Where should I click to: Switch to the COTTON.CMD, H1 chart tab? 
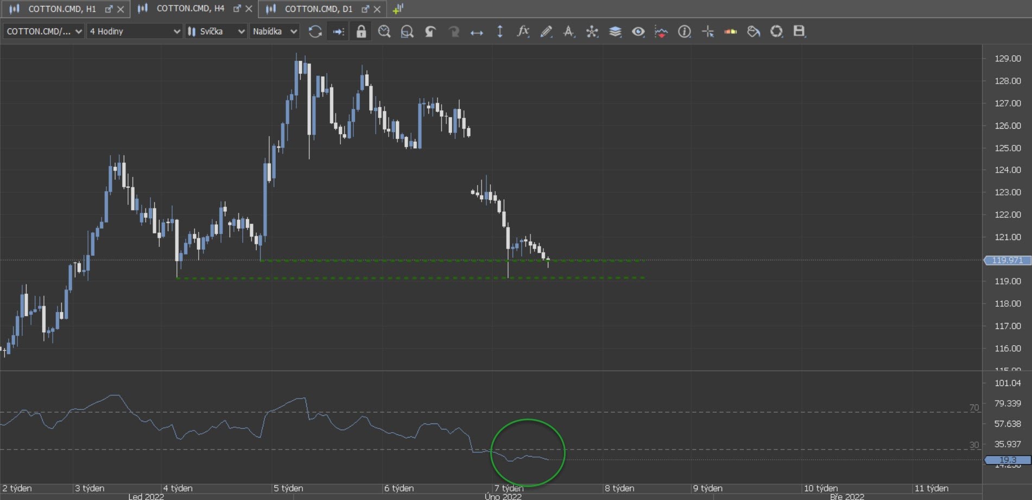tap(62, 9)
